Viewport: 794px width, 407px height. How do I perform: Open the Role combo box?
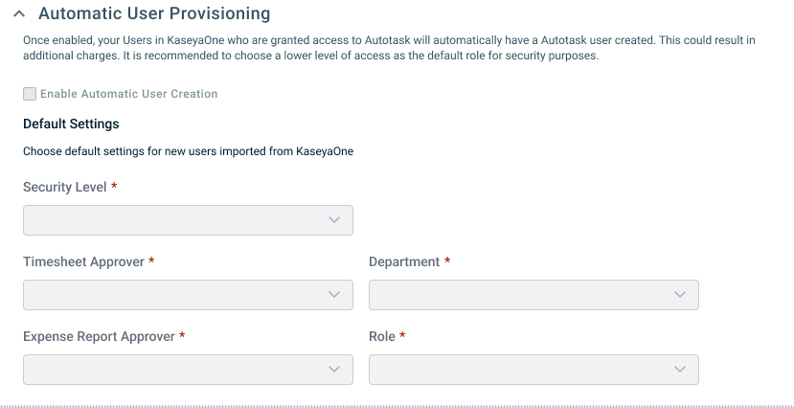[x=533, y=370]
